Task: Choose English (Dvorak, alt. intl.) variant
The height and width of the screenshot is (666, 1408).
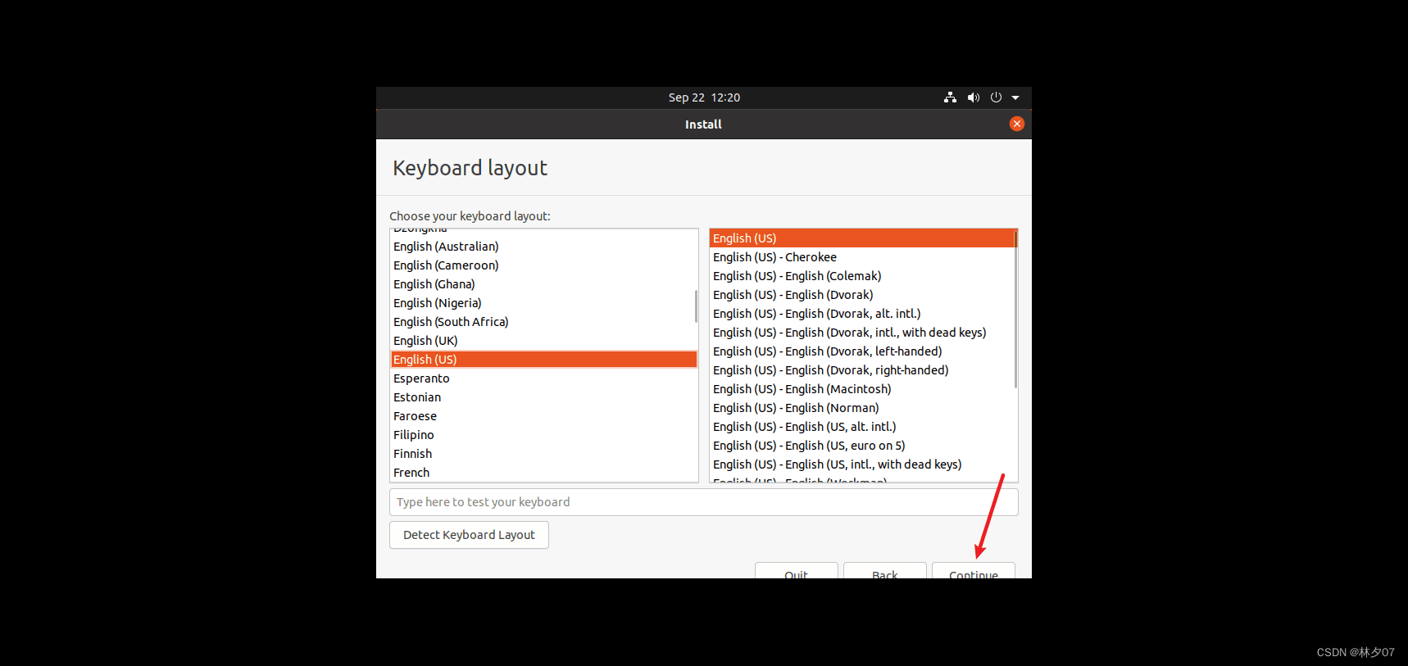Action: (x=862, y=314)
